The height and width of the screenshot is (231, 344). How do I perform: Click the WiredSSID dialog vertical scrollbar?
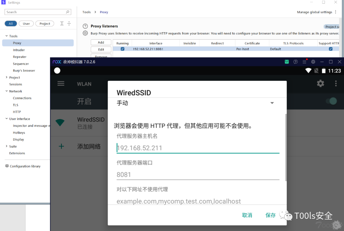point(286,147)
